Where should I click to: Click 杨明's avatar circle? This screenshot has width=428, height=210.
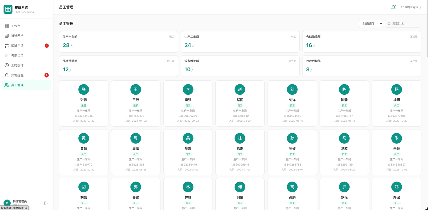(x=397, y=89)
